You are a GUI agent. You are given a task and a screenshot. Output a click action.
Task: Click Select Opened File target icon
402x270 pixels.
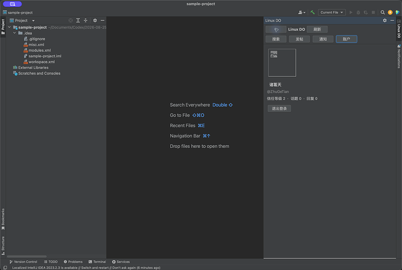[x=70, y=20]
